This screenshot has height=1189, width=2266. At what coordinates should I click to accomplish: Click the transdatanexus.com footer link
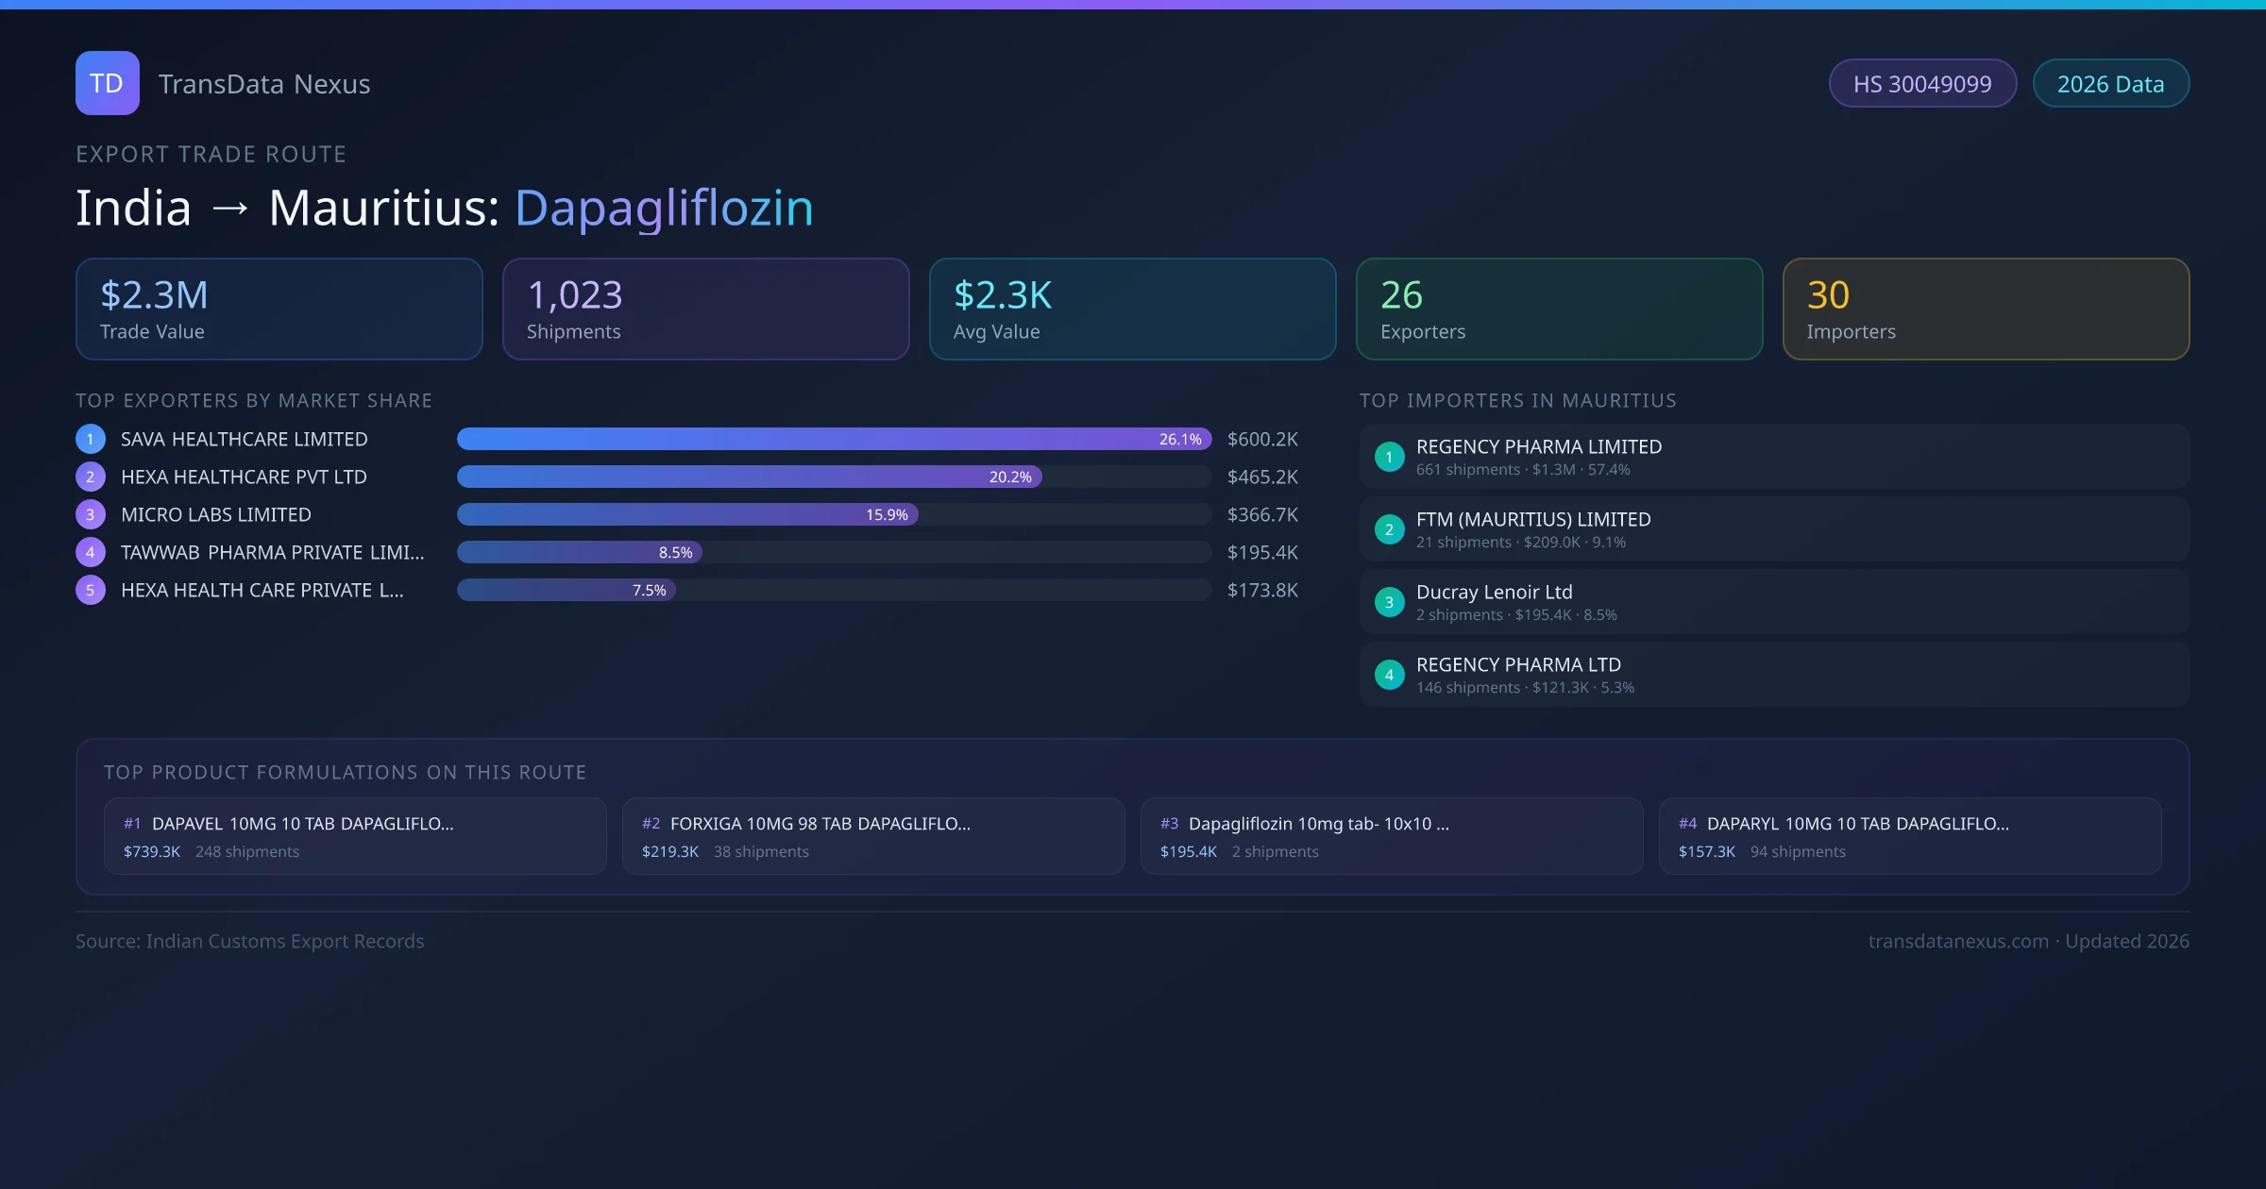pos(1957,941)
